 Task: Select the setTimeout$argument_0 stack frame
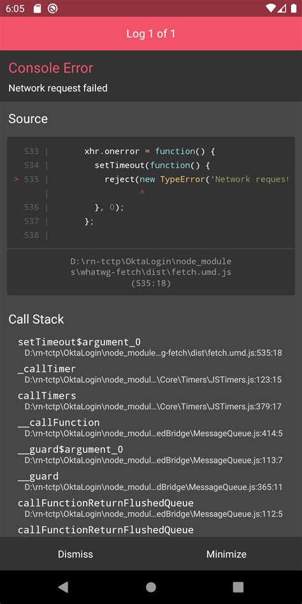click(x=151, y=347)
